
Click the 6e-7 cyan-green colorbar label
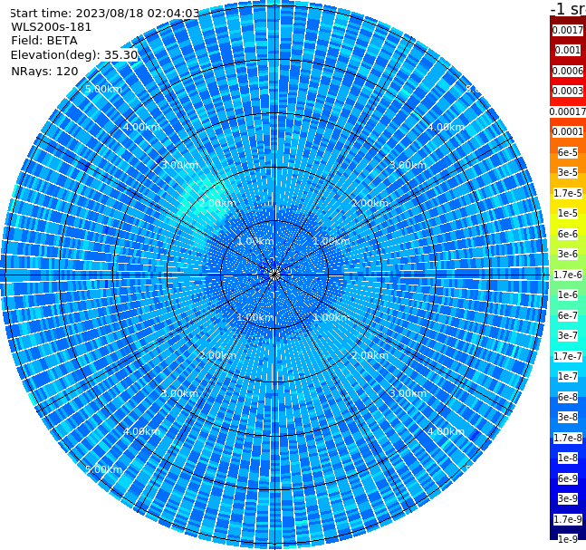568,315
